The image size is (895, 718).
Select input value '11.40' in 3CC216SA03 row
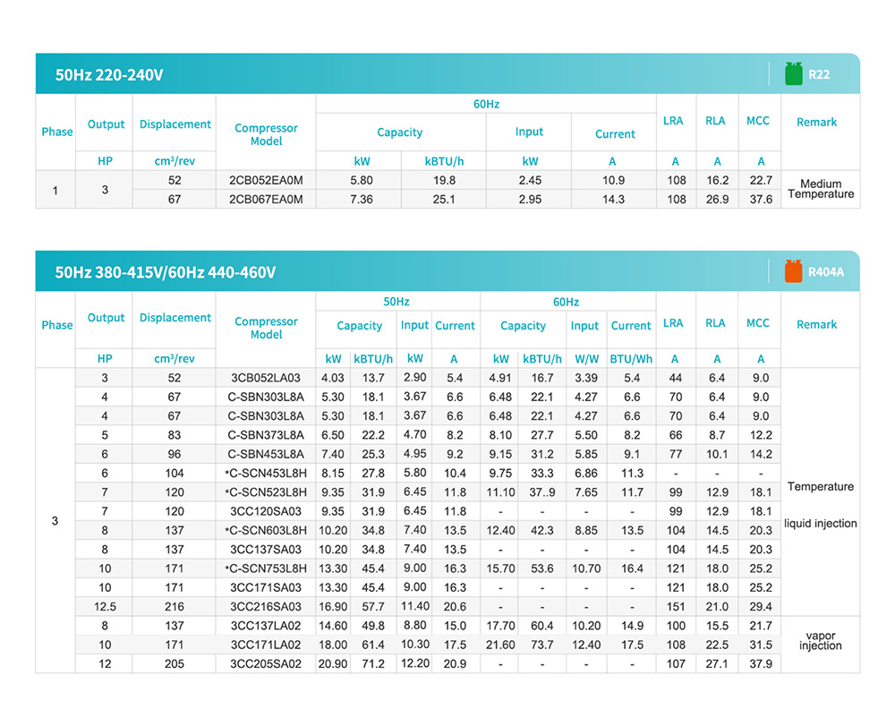pyautogui.click(x=415, y=606)
